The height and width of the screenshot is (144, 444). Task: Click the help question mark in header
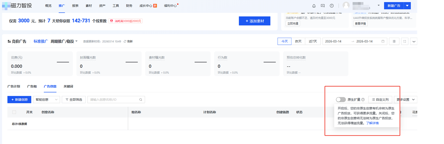(332, 6)
